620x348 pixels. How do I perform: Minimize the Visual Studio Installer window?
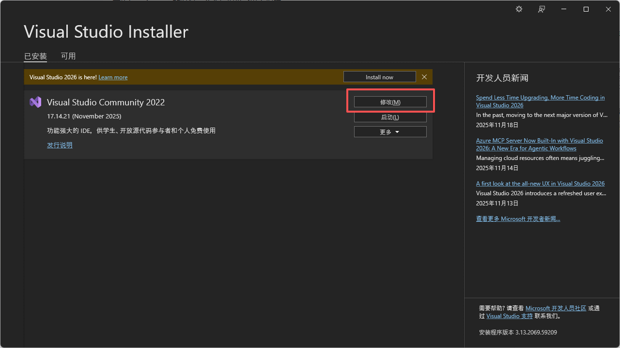[564, 9]
